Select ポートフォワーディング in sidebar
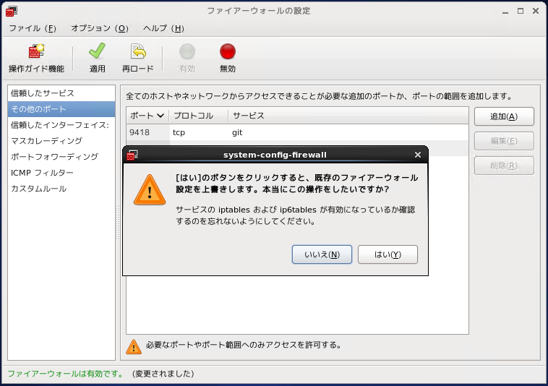 point(61,157)
